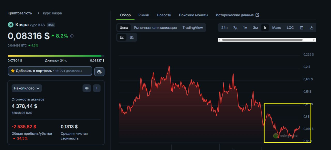Select the candlestick chart view icon
Screen dimensions: 331x150
pyautogui.click(x=132, y=37)
